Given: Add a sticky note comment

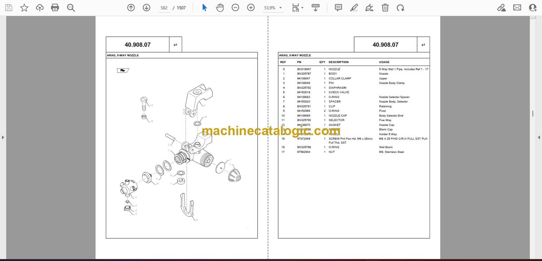Looking at the screenshot, I should 338,8.
